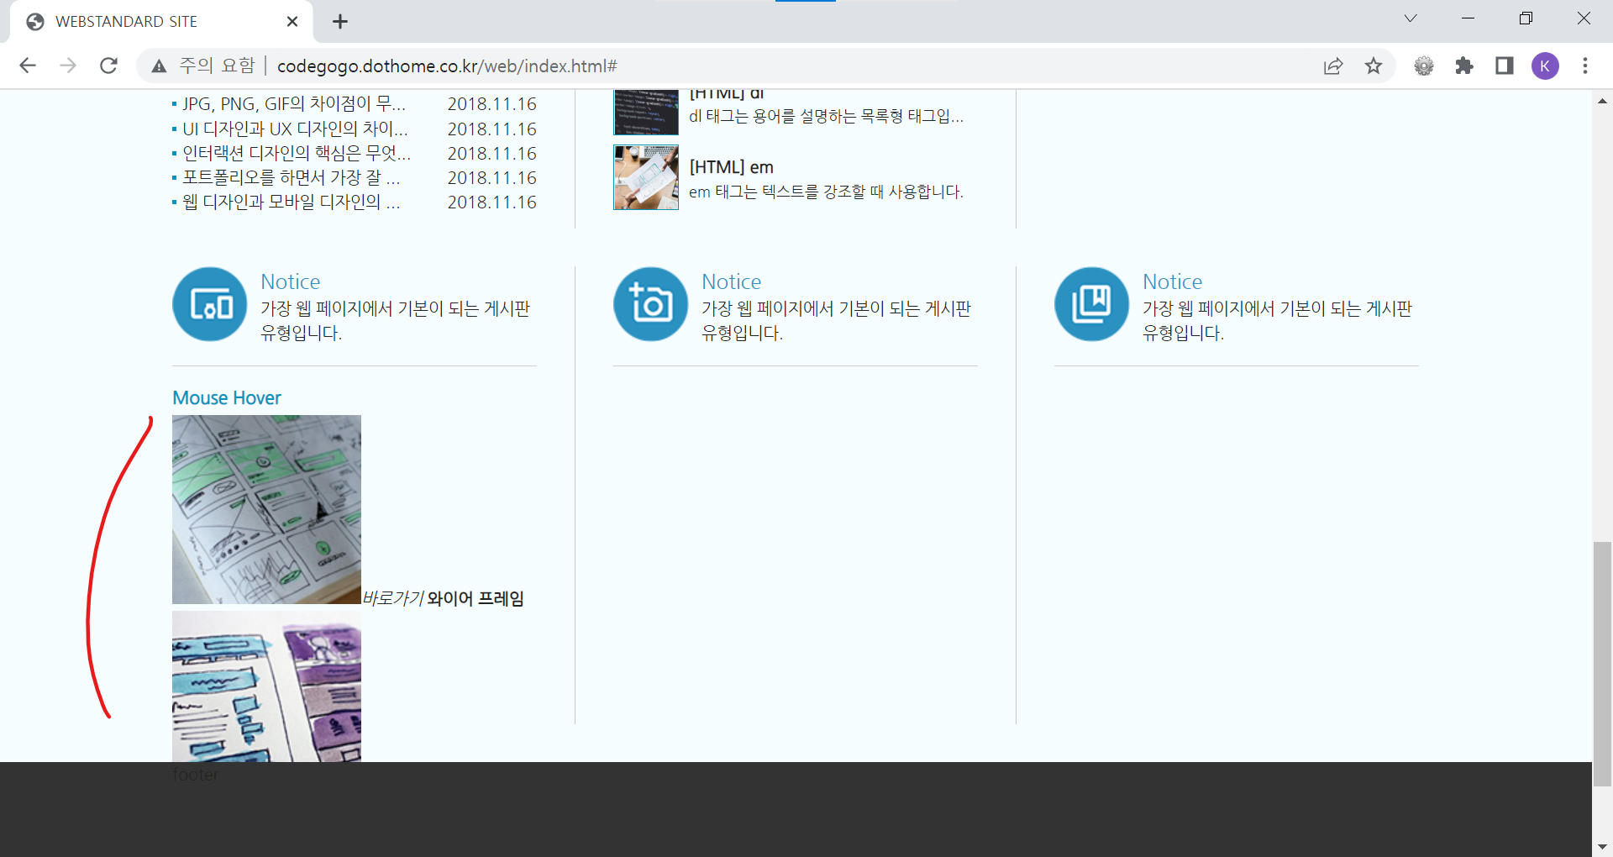
Task: Click the wireframe sketch image
Action: click(266, 509)
